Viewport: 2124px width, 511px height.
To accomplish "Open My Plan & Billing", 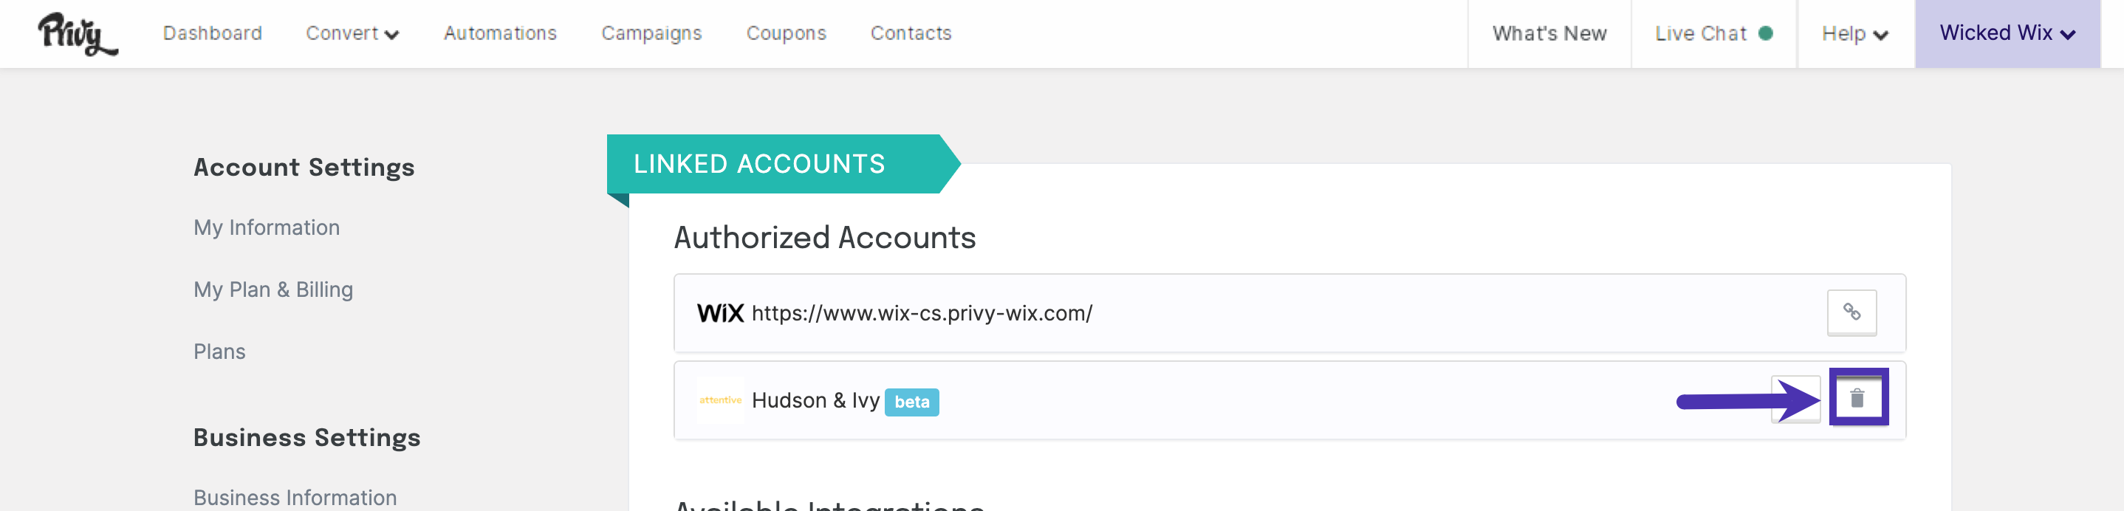I will [x=273, y=289].
